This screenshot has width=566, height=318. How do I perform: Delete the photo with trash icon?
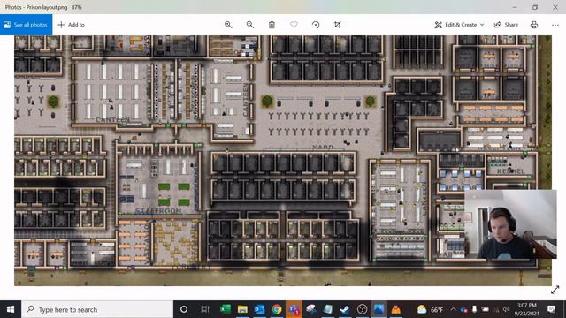tap(272, 25)
